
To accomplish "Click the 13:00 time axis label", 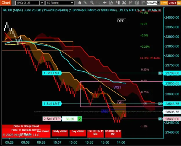I will (73, 143).
